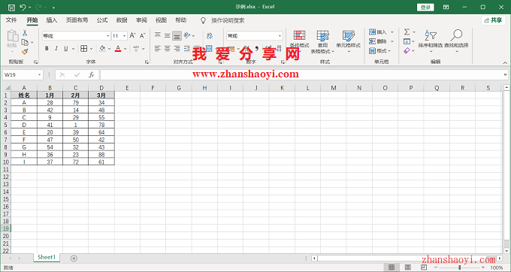511x272 pixels.
Task: Open the font size dropdown
Action: pyautogui.click(x=124, y=36)
